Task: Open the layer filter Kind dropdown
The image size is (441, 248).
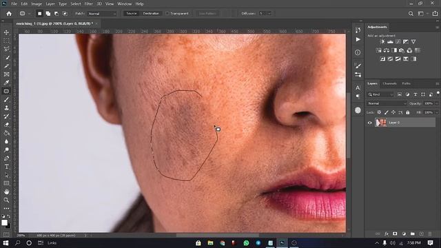Action: coord(380,94)
